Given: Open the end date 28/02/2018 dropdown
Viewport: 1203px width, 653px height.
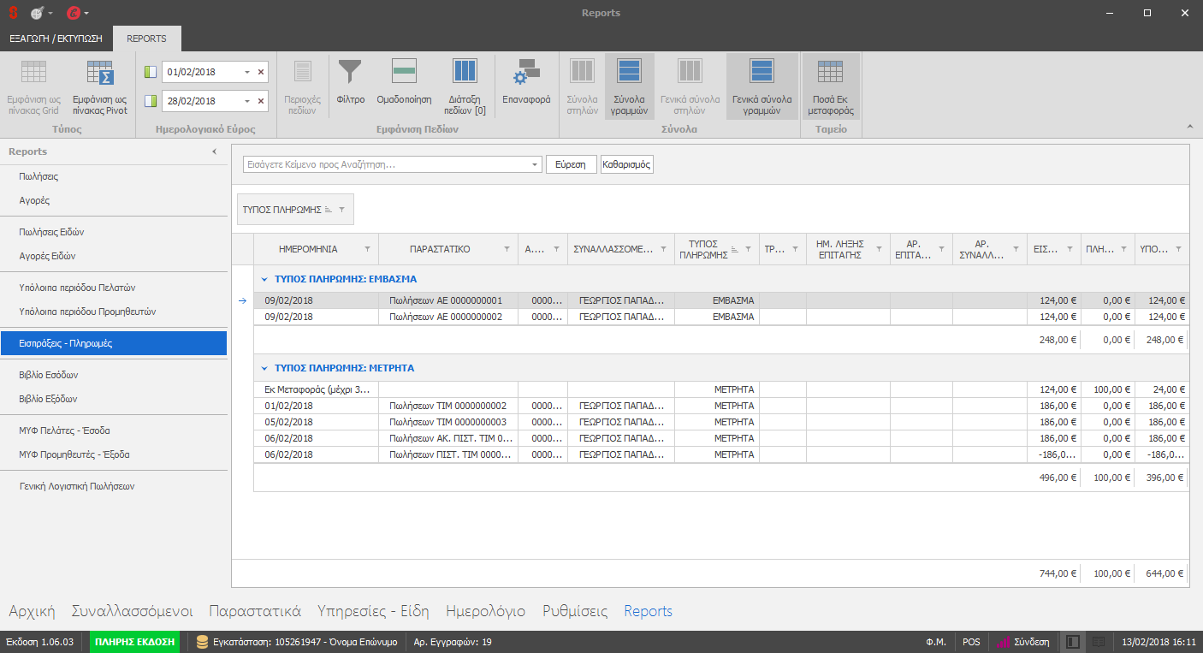Looking at the screenshot, I should pyautogui.click(x=247, y=101).
